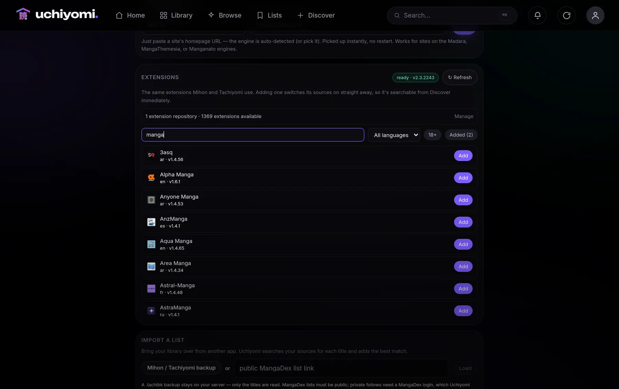
Task: Add the 3asq extension
Action: 463,156
